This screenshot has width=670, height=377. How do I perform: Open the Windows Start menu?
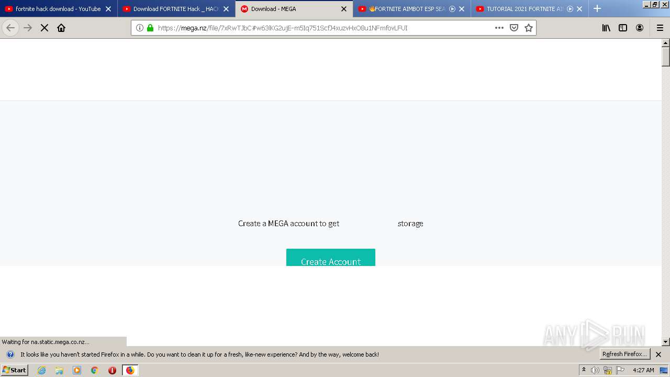15,370
